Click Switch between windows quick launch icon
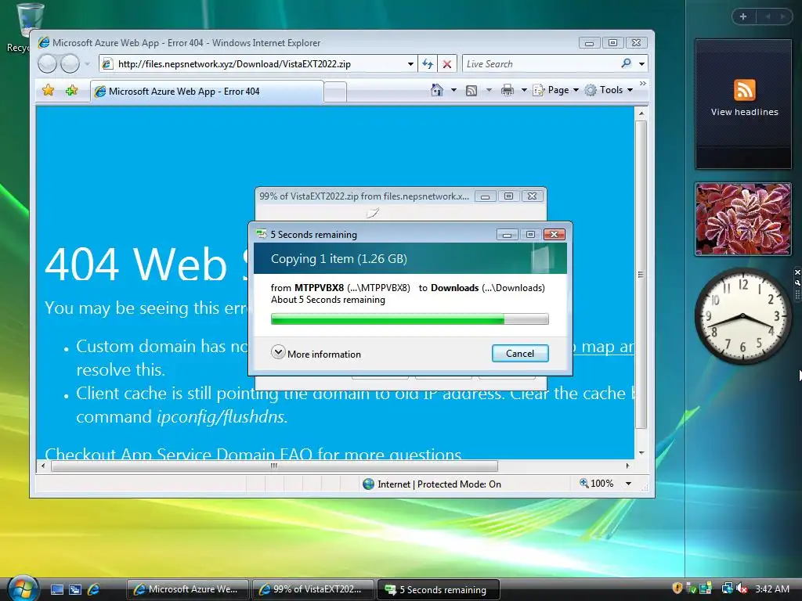The image size is (802, 601). 75,589
